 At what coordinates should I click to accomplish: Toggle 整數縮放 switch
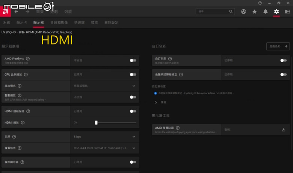point(133,97)
